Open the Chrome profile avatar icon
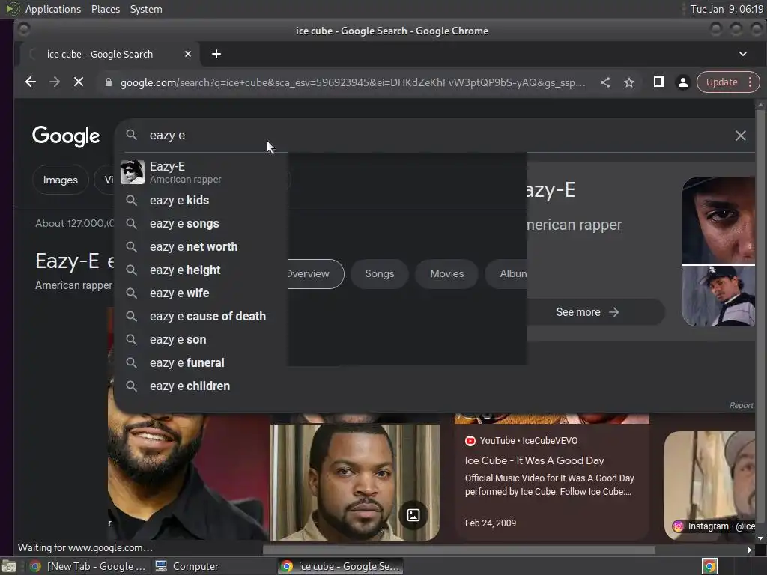 click(x=683, y=82)
